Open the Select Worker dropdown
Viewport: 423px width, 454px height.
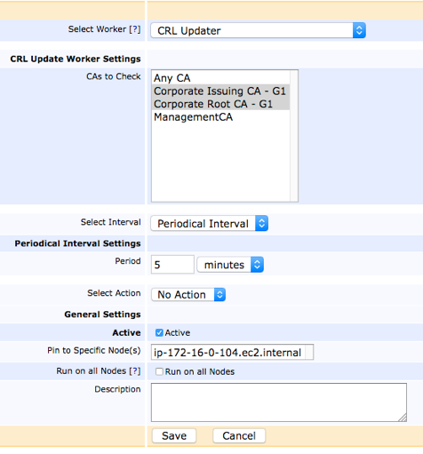pos(258,30)
